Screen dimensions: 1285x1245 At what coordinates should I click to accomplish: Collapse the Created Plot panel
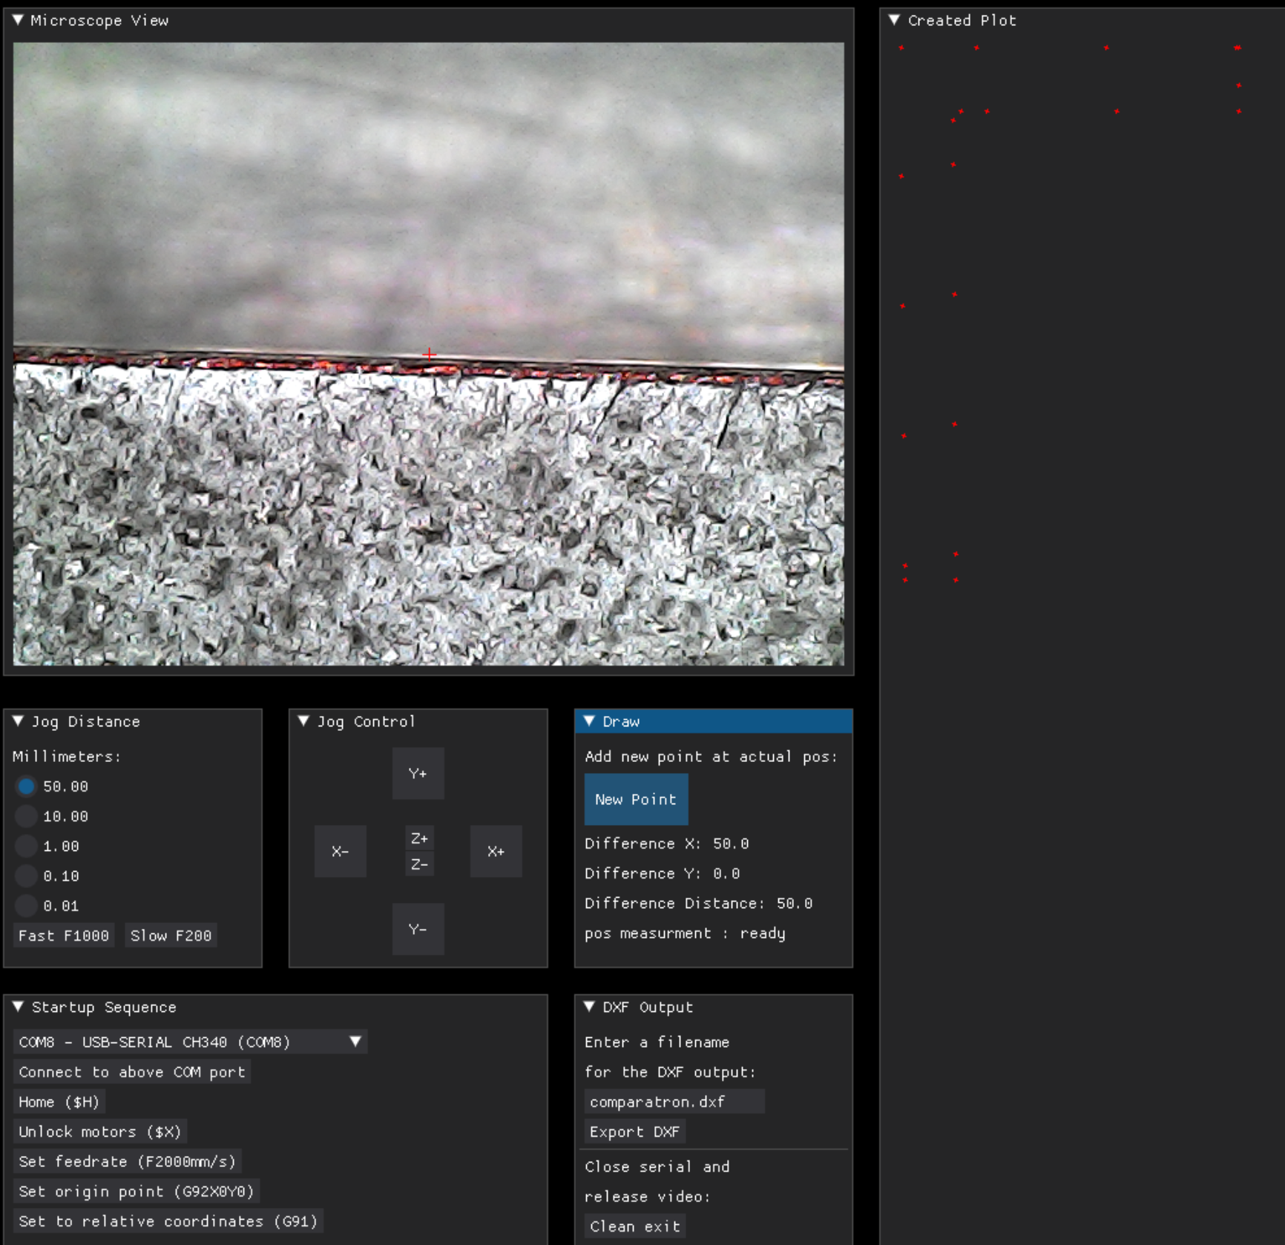[x=894, y=20]
